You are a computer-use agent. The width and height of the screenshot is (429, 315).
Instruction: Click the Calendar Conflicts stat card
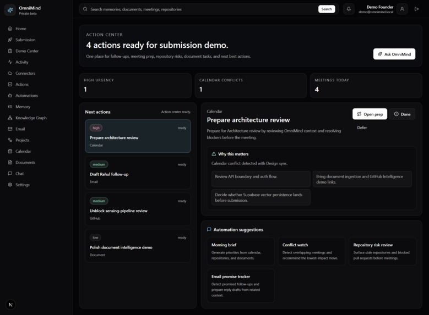[x=251, y=86]
